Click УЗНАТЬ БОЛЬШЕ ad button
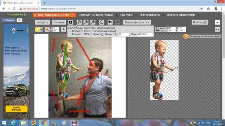The width and height of the screenshot is (225, 126). pos(17,108)
